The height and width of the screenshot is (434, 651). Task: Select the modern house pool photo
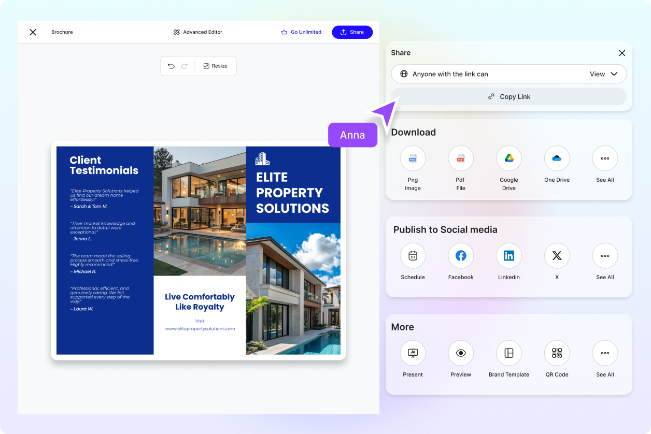tap(200, 211)
